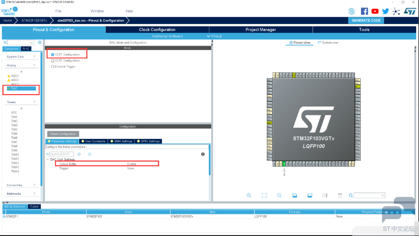Viewport: 419px width, 236px height.
Task: Click the pin search magnifier icon
Action: point(351,195)
